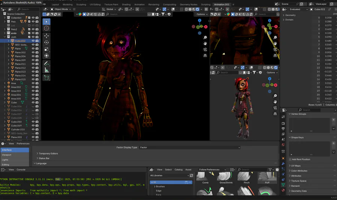Viewport: 337px width, 200px height.
Task: Switch to Sculpting workspace tab
Action: click(81, 4)
